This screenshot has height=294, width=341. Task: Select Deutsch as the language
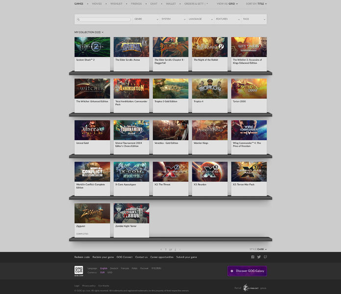point(114,269)
